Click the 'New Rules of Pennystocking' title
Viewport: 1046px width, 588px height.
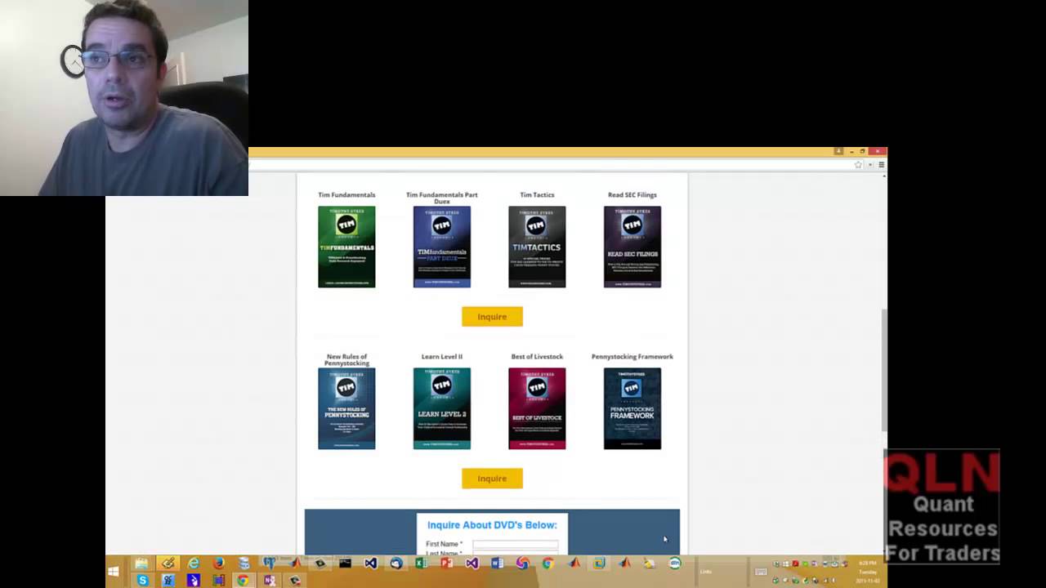[346, 359]
